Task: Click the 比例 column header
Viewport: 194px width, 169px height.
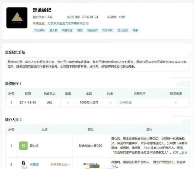Action: click(110, 93)
